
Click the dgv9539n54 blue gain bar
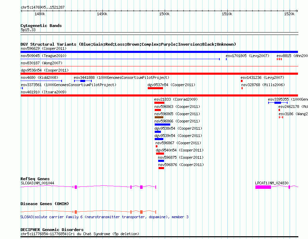point(159,139)
